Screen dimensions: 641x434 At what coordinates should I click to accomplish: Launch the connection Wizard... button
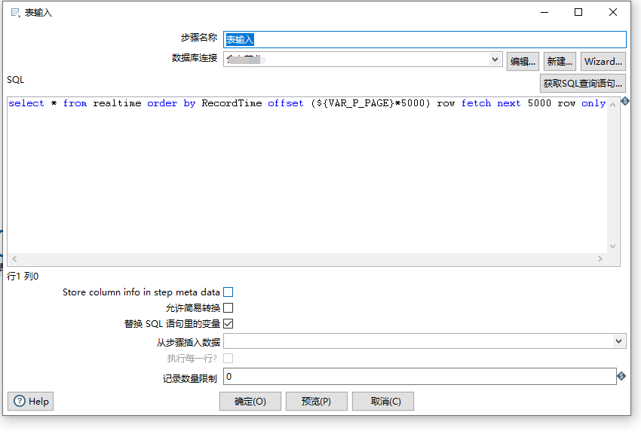tap(603, 61)
